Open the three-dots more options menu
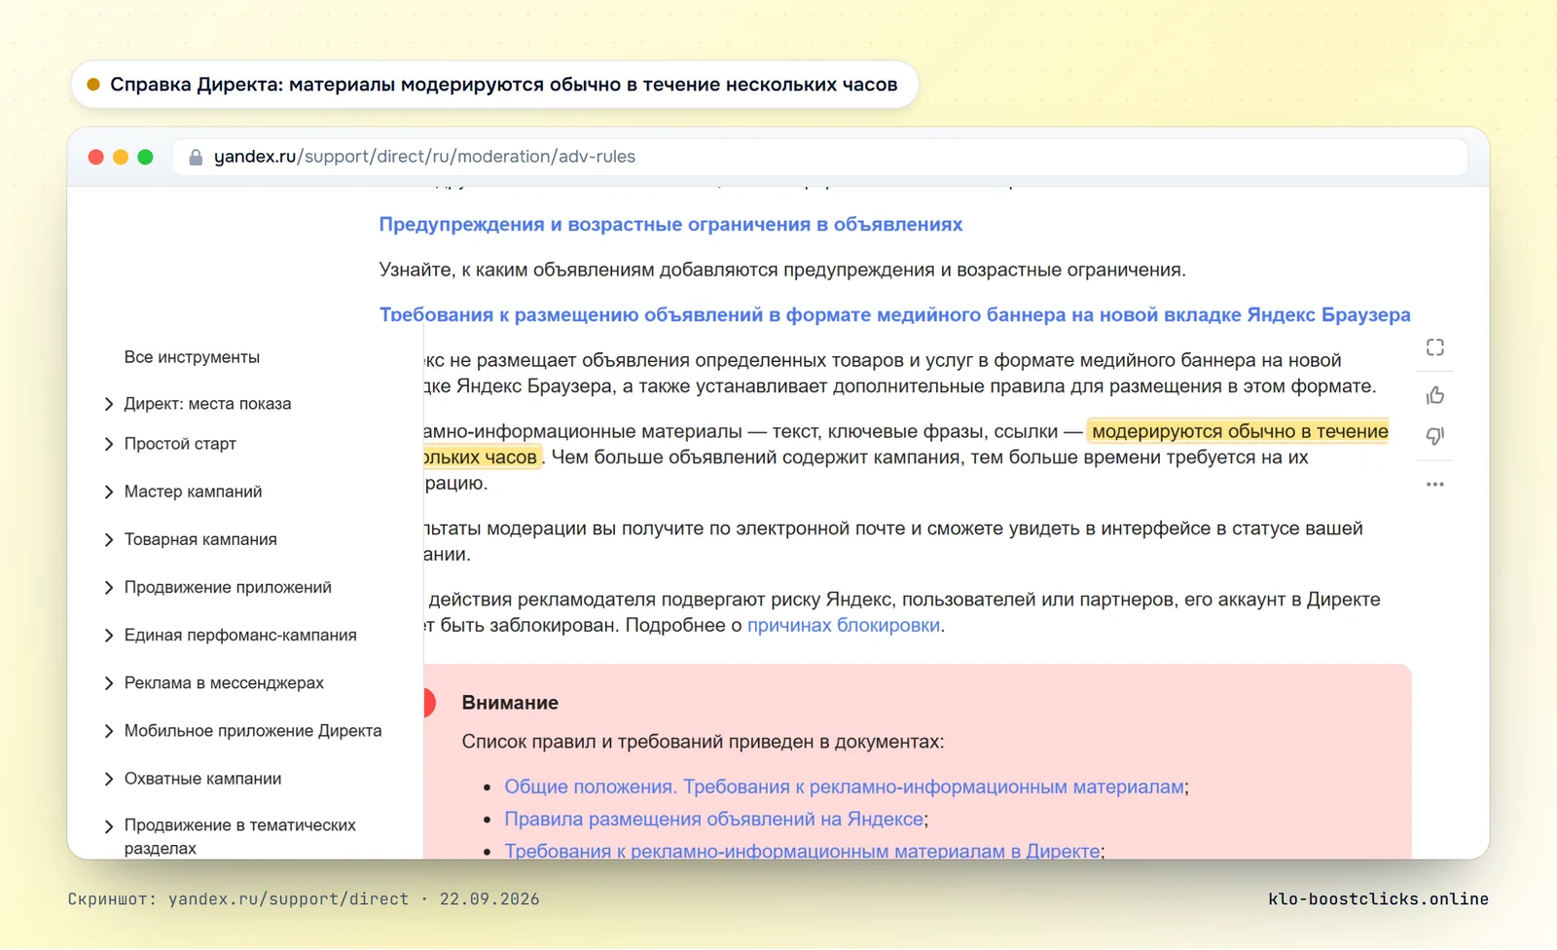Screen dimensions: 1557x950 pos(1434,484)
